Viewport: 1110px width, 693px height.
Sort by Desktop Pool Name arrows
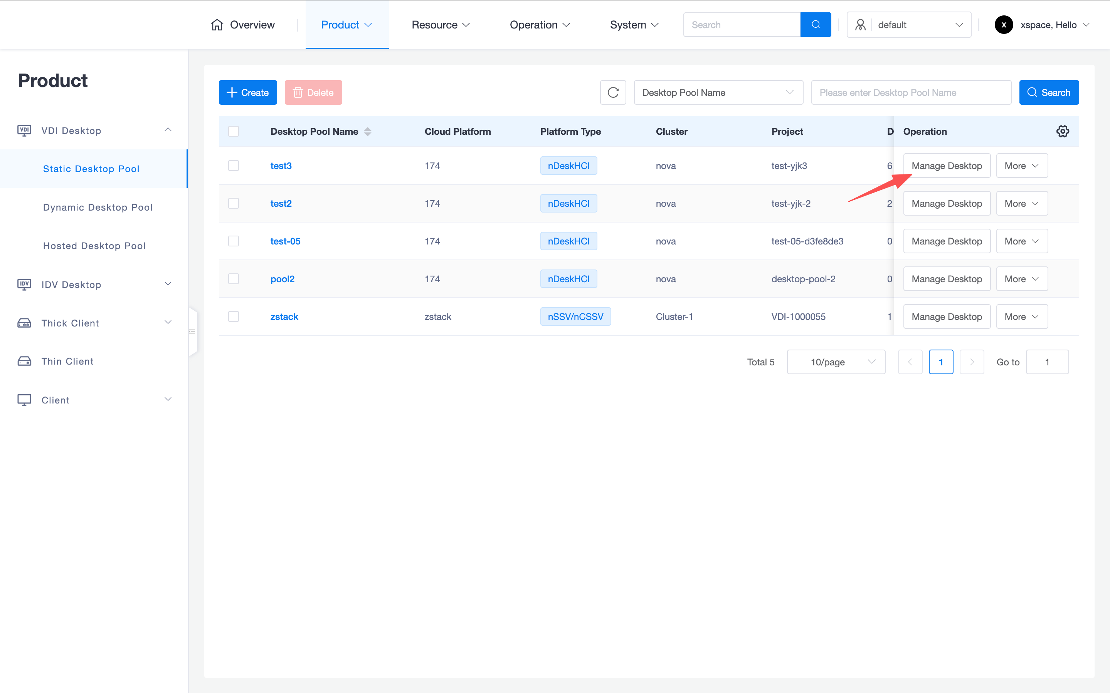367,132
